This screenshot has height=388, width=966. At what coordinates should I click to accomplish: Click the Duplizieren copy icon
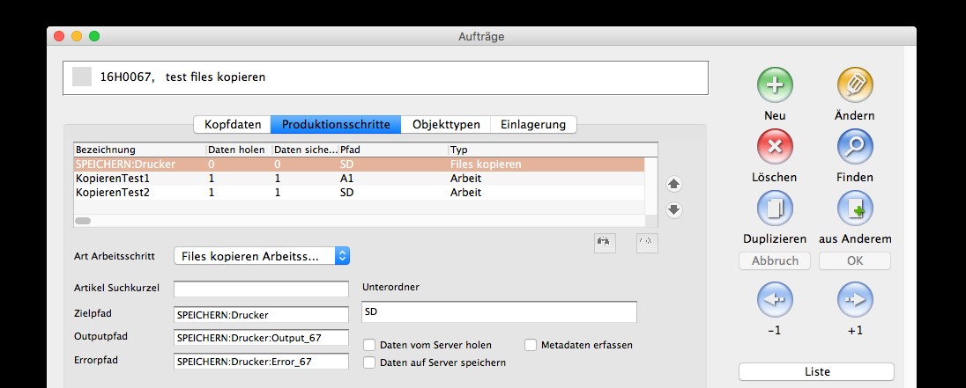pyautogui.click(x=775, y=208)
